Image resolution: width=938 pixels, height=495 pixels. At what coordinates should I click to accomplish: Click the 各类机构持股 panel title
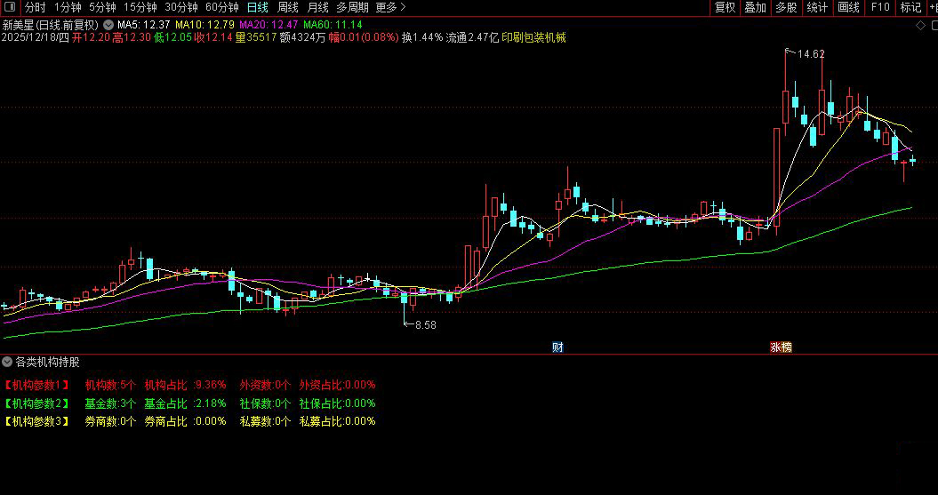[x=47, y=362]
